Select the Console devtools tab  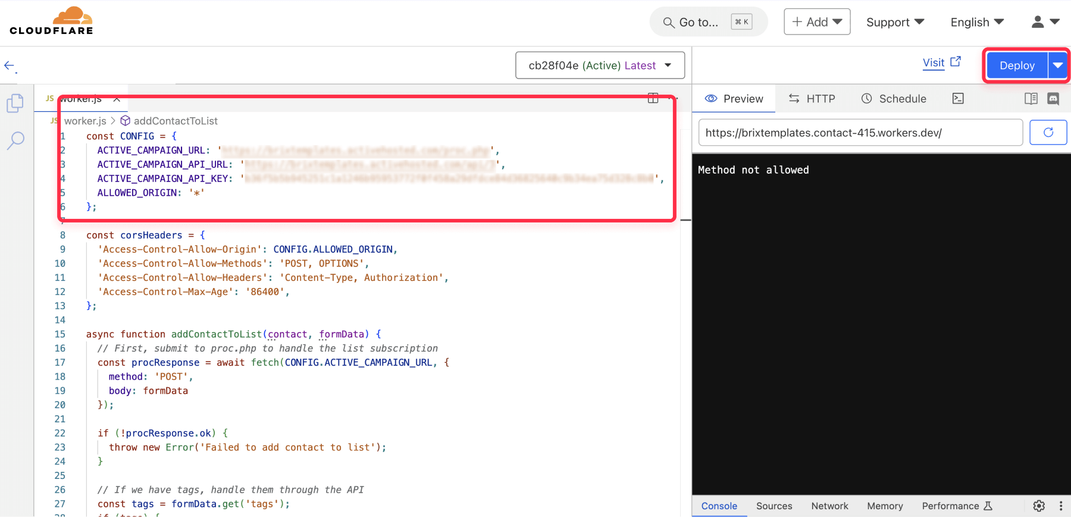coord(719,506)
